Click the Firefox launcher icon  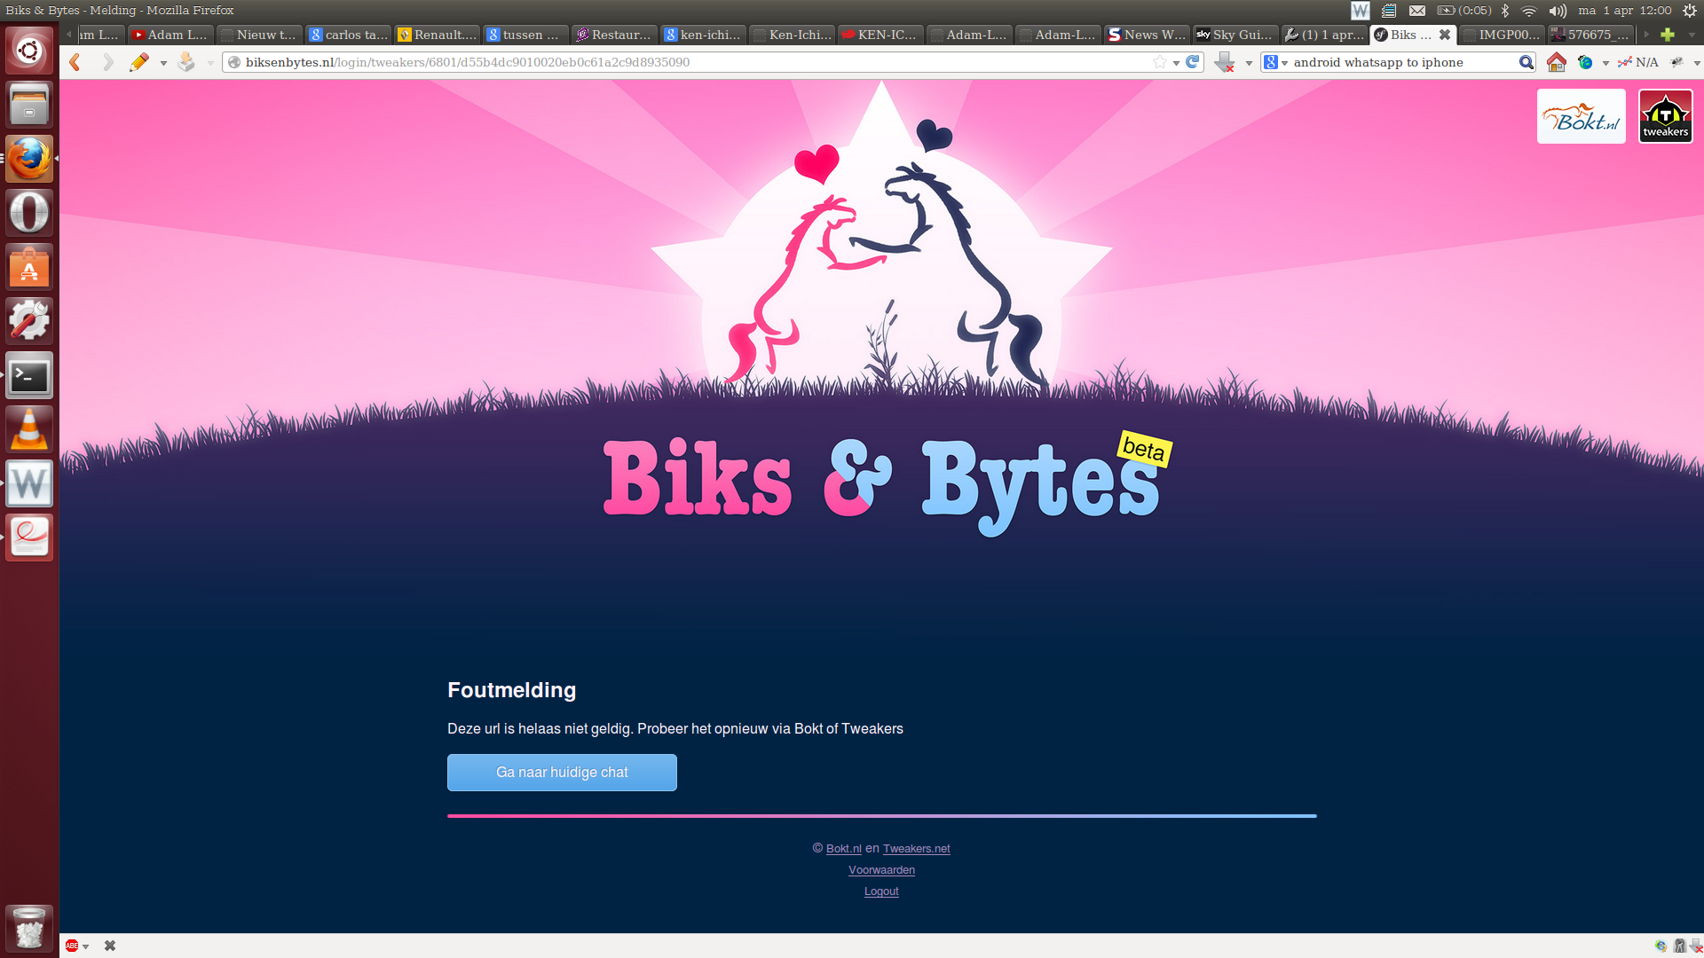29,159
